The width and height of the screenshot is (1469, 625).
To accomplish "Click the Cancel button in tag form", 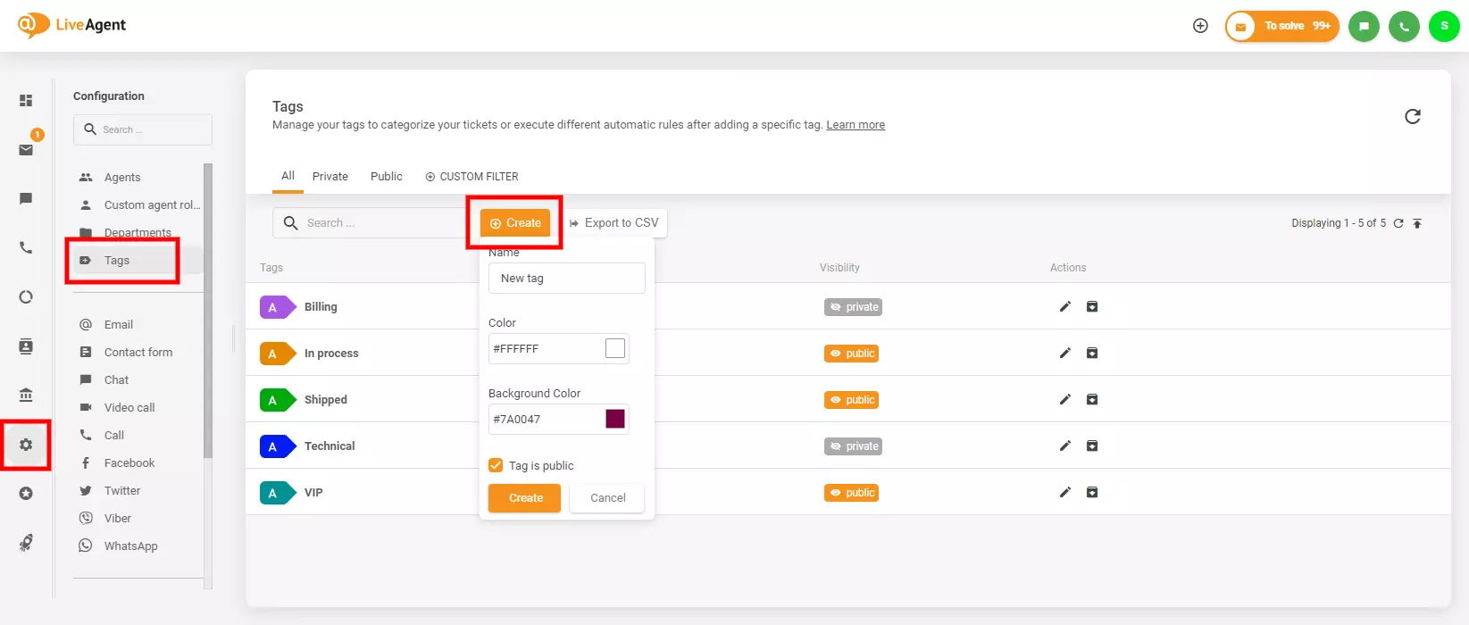I will [607, 498].
